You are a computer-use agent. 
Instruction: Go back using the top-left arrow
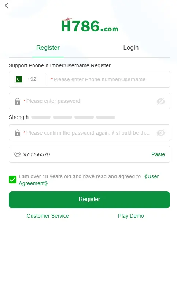click(7, 5)
